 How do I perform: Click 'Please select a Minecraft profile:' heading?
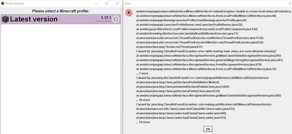click(x=61, y=11)
